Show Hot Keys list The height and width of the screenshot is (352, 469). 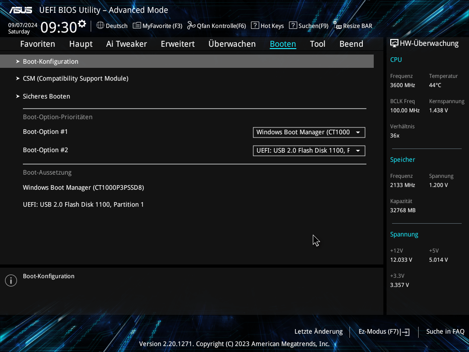(267, 26)
